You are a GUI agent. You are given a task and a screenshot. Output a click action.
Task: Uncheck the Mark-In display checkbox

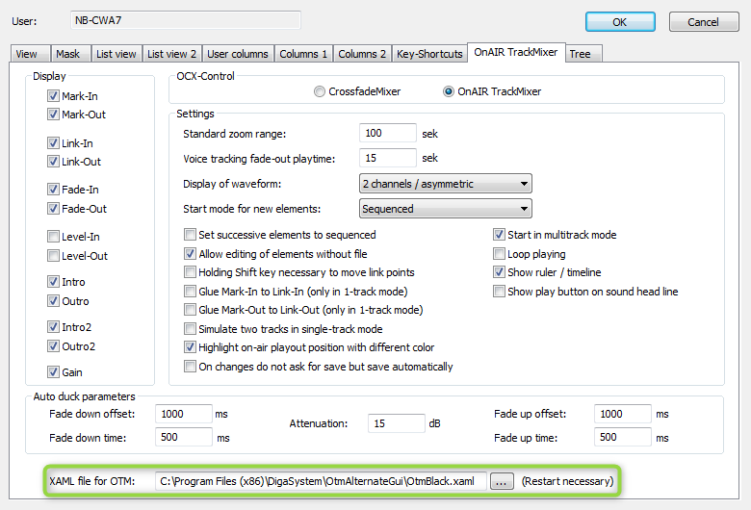(54, 96)
